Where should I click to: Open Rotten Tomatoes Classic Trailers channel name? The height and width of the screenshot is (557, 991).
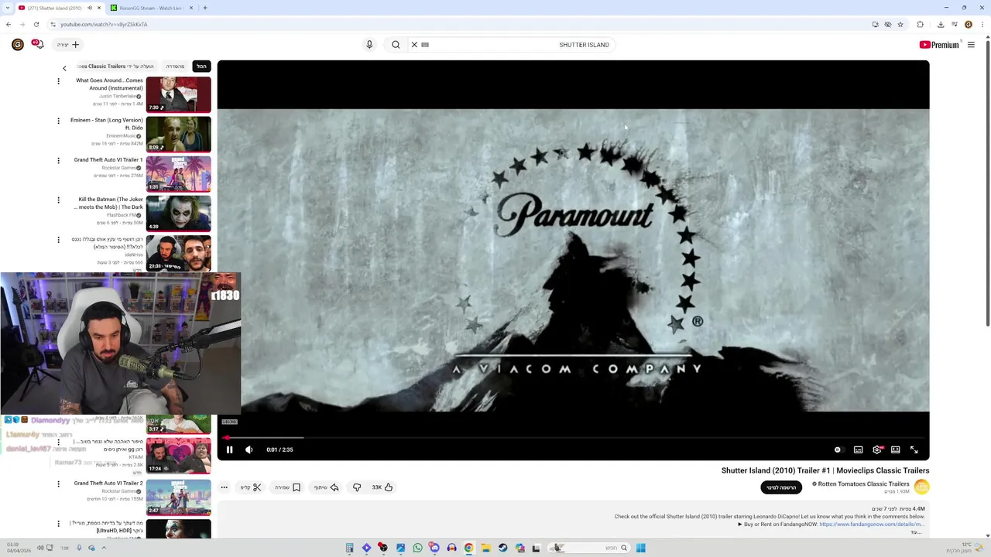coord(863,484)
